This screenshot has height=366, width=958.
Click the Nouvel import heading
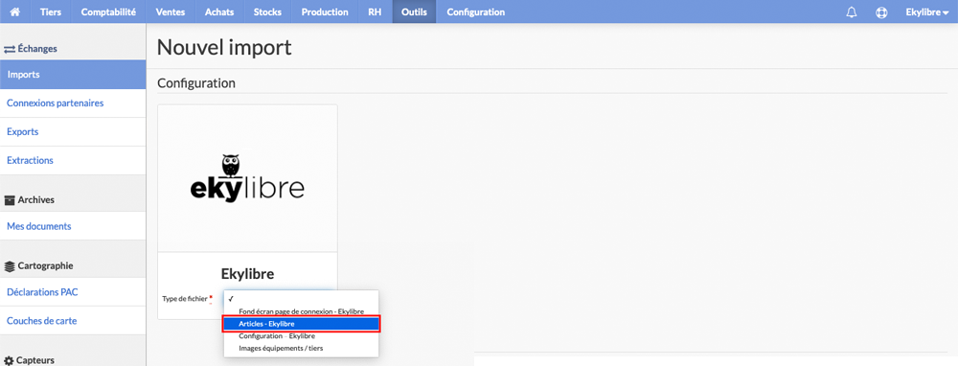(x=224, y=48)
